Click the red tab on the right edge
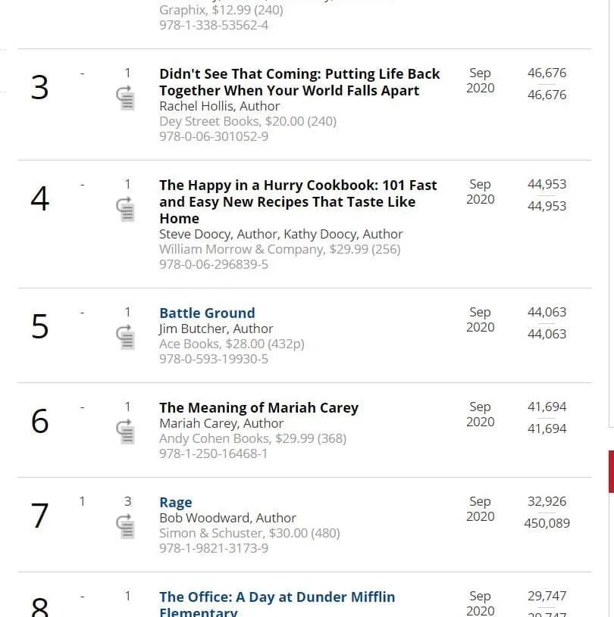This screenshot has height=617, width=614. click(x=611, y=471)
